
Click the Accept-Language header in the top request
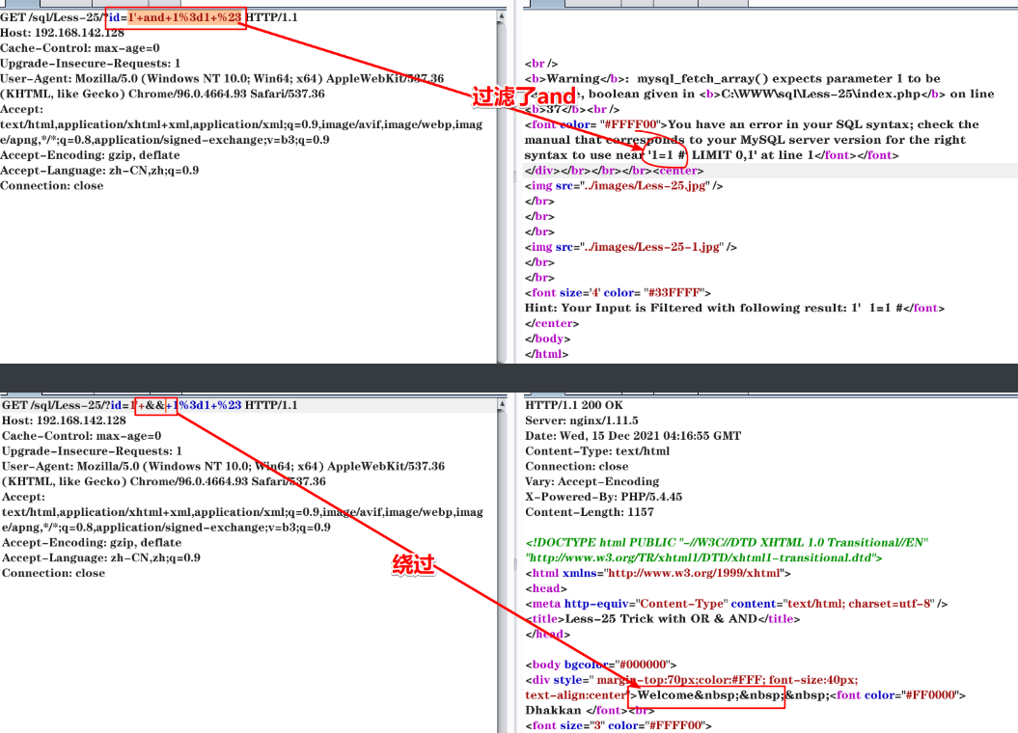99,171
